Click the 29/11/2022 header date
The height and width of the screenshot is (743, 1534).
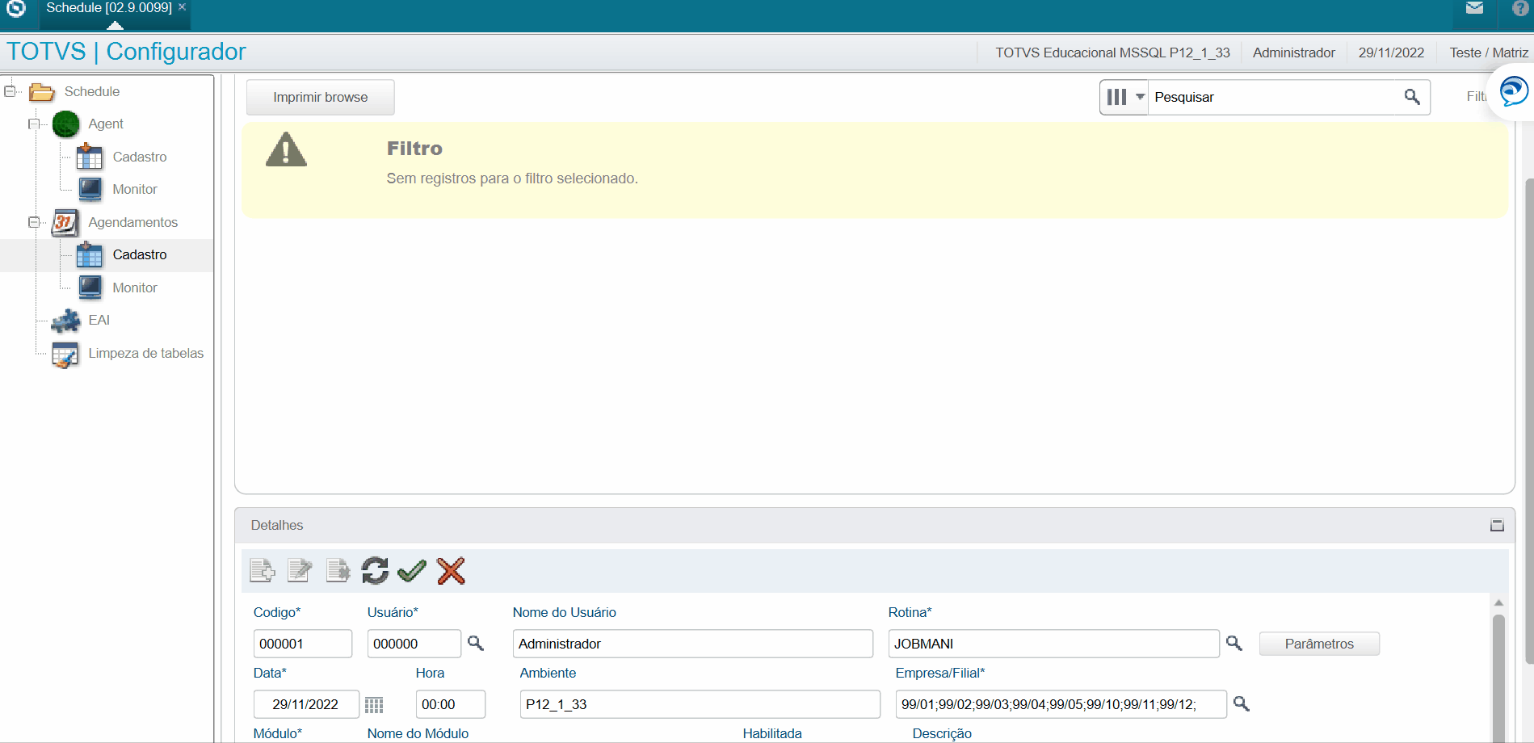click(1391, 52)
